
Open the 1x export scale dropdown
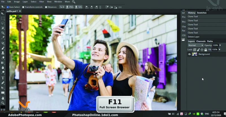[x=62, y=7]
